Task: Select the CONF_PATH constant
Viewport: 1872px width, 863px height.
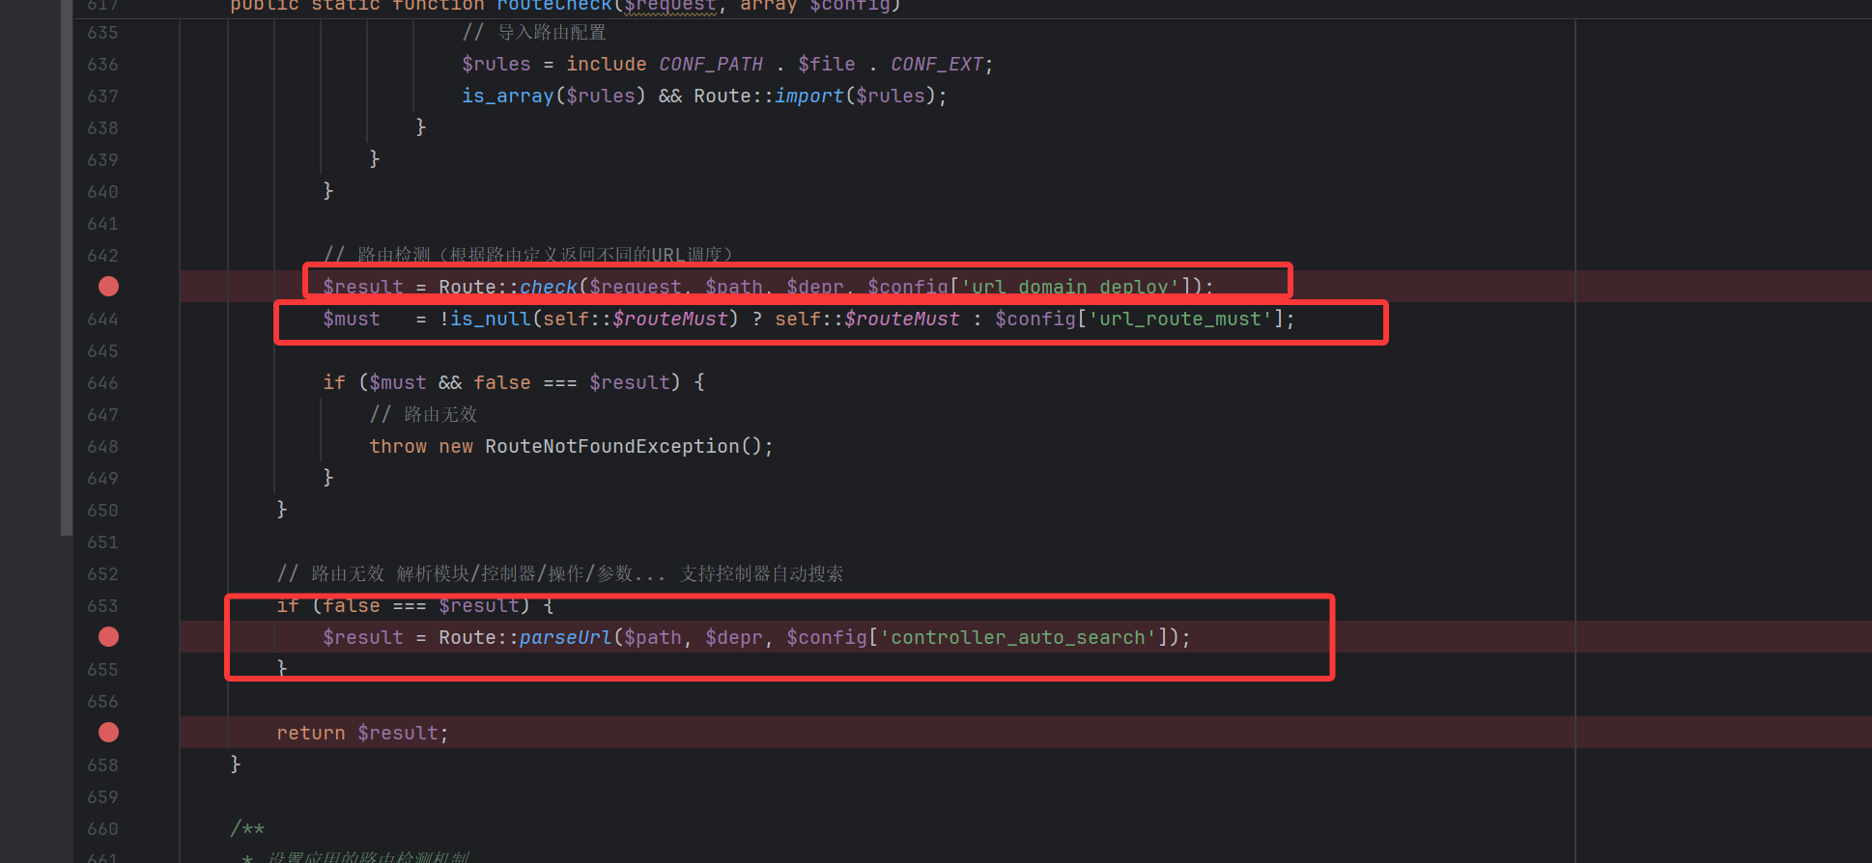Action: point(711,65)
